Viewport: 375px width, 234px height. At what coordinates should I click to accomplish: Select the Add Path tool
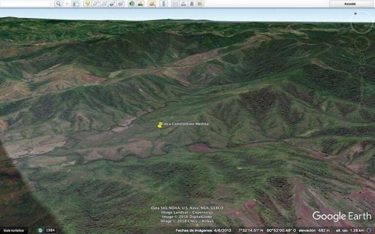click(x=104, y=4)
